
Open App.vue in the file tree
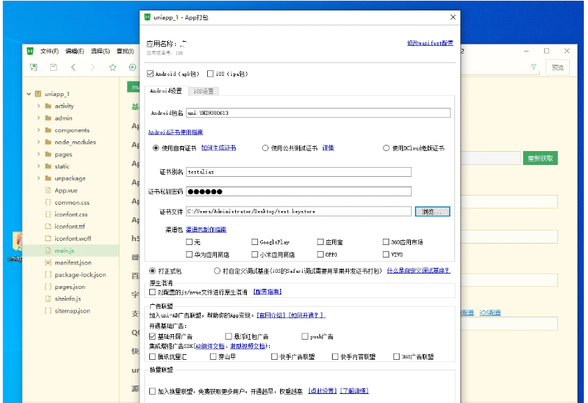click(x=65, y=190)
